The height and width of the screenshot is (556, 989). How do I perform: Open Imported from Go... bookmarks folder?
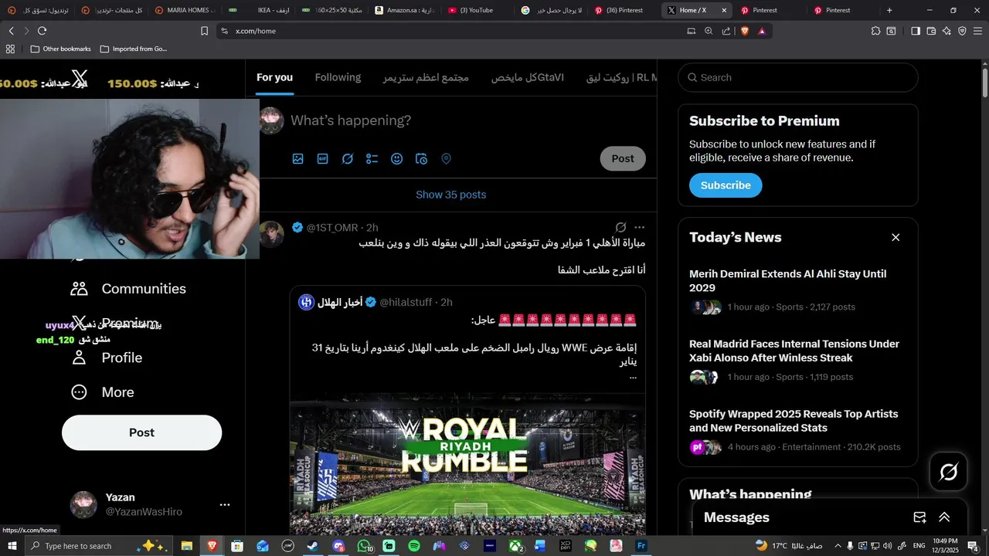[132, 49]
